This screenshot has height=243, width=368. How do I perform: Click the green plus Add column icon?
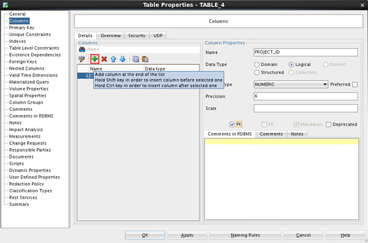pos(94,59)
